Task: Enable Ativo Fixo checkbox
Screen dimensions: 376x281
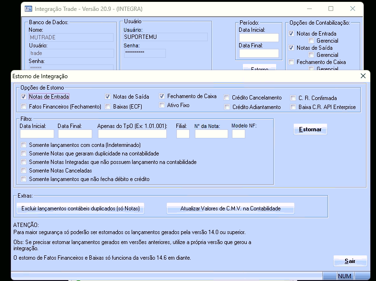Action: pyautogui.click(x=162, y=105)
